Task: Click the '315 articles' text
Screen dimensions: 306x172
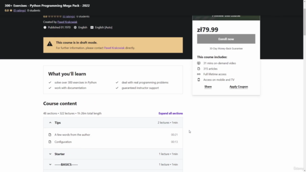Action: (x=210, y=69)
